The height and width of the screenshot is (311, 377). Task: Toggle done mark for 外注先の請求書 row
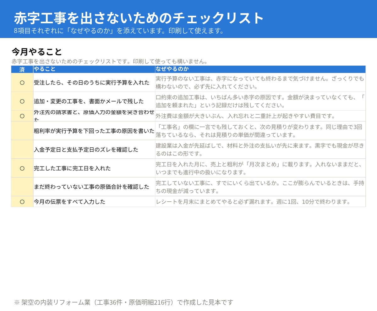[22, 116]
